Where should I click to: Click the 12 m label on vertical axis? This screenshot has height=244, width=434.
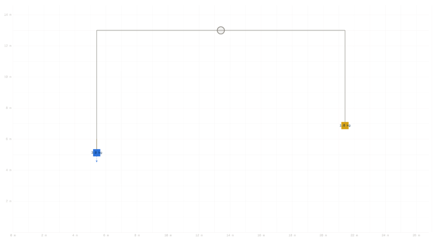tap(8, 46)
